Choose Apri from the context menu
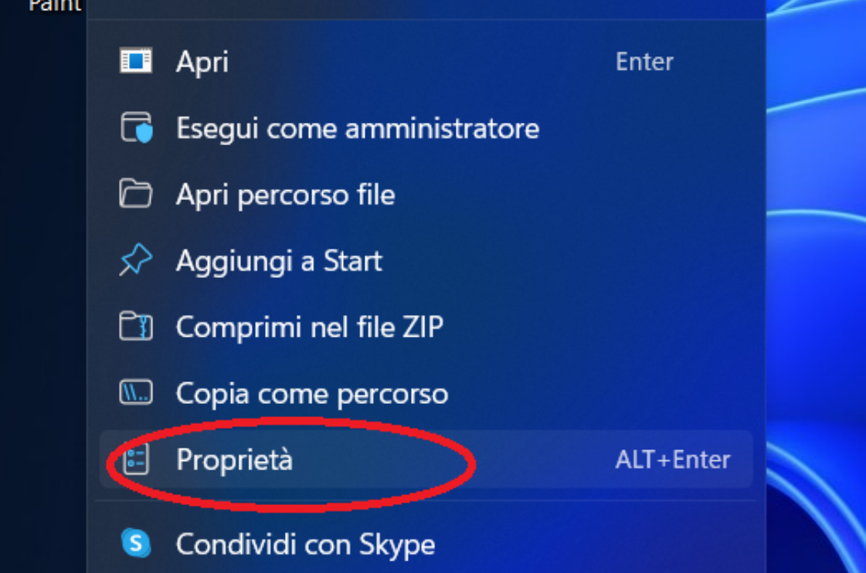 (202, 62)
